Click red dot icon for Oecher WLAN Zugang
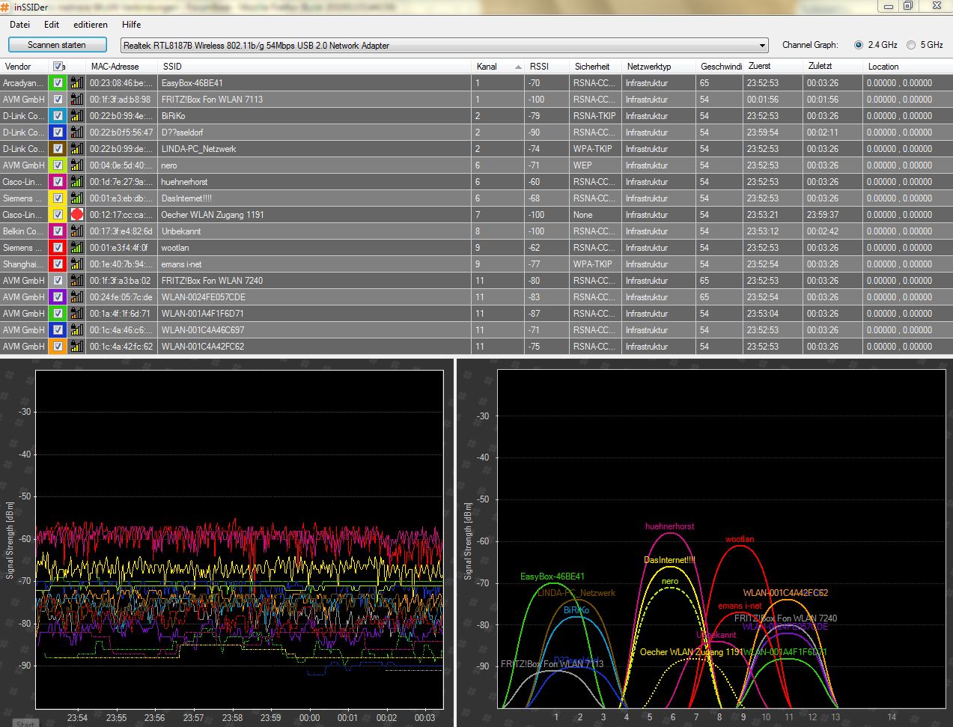953x727 pixels. coord(76,215)
